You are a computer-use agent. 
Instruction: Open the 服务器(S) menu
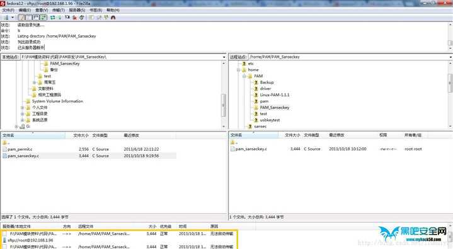tap(77, 10)
